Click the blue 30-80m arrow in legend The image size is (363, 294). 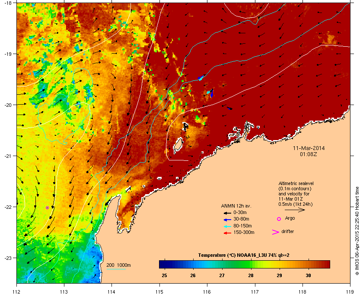click(227, 220)
